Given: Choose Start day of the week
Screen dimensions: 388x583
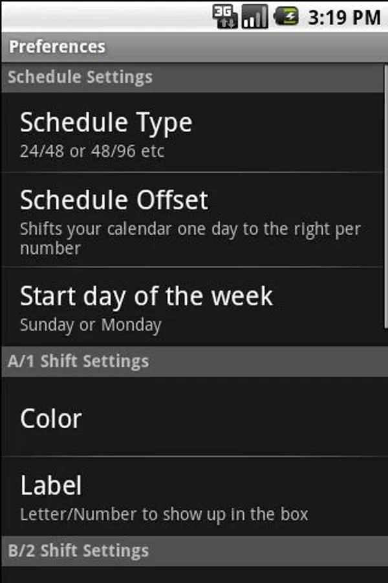Looking at the screenshot, I should point(146,296).
